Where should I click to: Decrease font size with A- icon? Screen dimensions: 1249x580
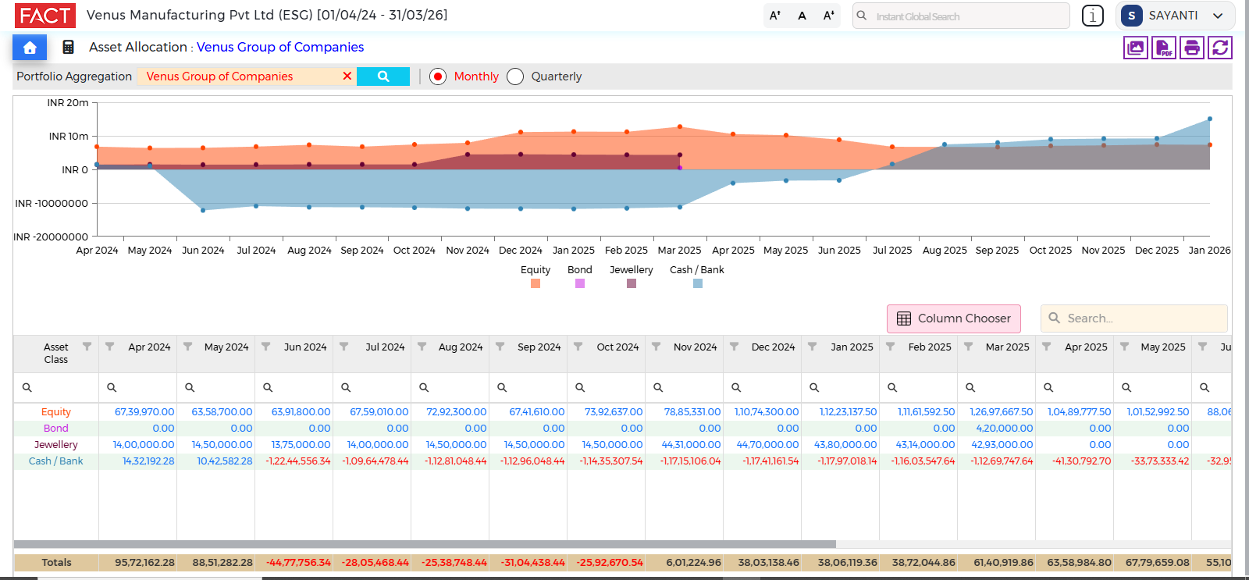tap(828, 16)
